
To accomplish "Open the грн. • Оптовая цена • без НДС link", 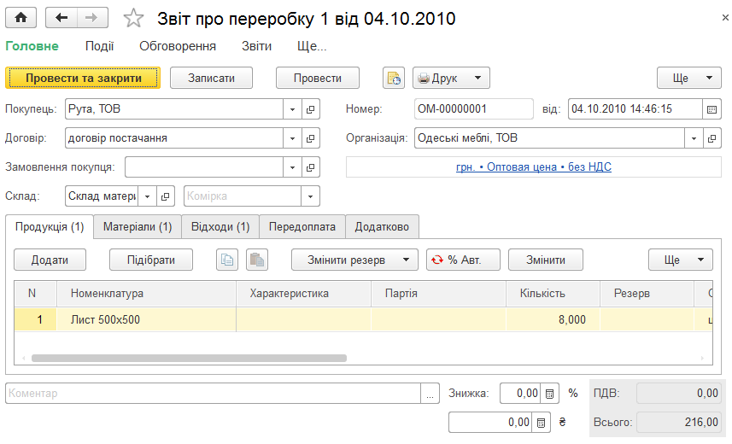I will click(534, 167).
